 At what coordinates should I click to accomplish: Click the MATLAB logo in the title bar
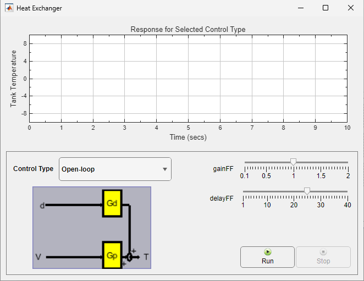[9, 8]
